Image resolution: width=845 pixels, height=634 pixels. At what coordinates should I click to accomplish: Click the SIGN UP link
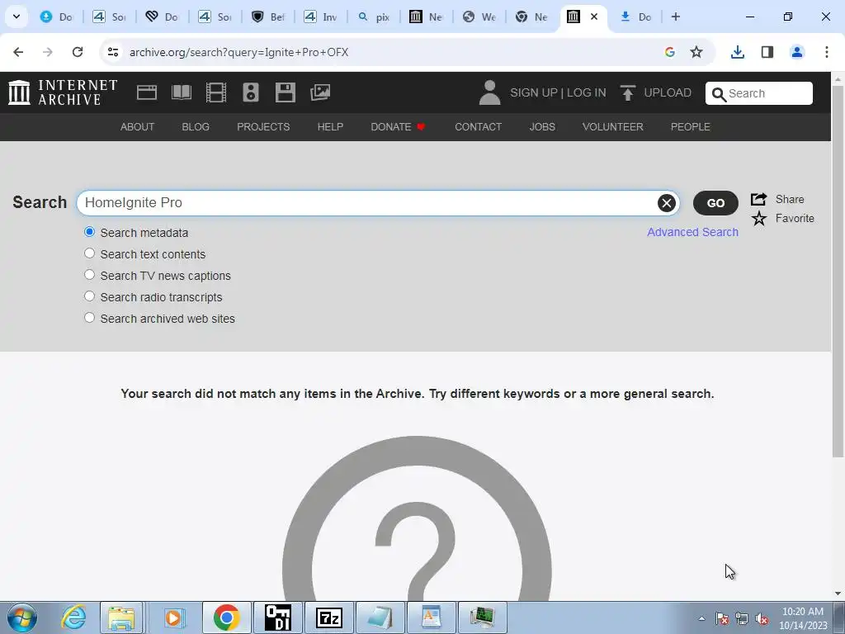coord(534,92)
